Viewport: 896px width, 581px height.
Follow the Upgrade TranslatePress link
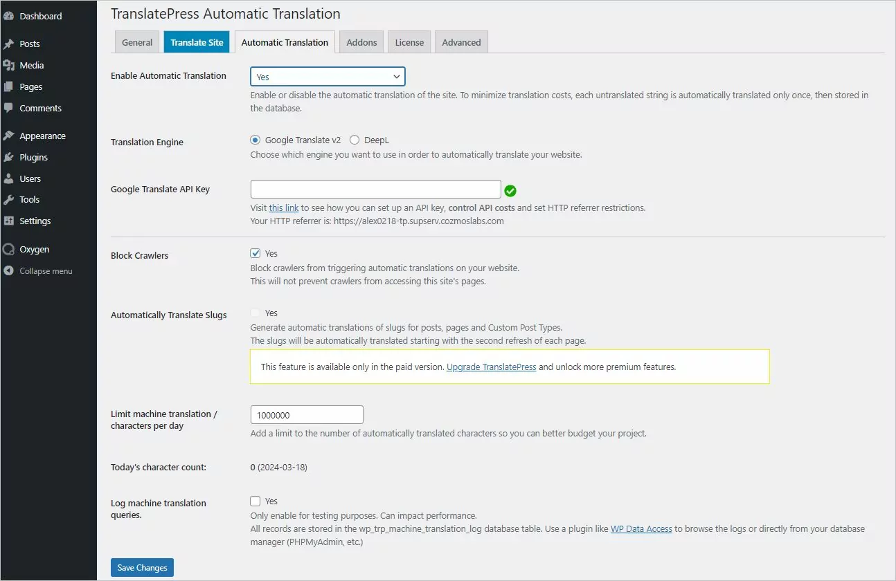pos(492,367)
